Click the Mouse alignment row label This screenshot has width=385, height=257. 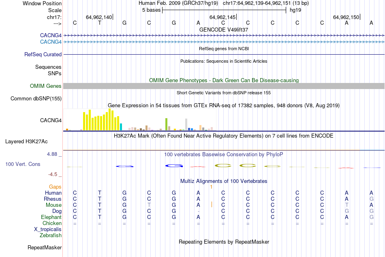53,205
